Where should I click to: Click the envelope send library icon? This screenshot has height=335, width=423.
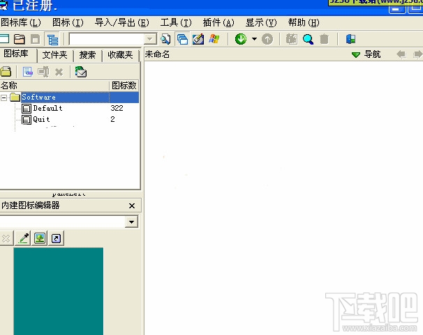point(81,72)
